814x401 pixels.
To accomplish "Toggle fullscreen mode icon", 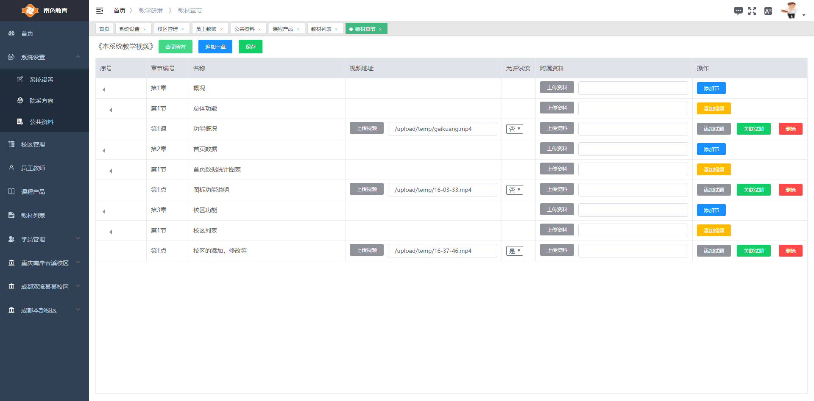I will pos(752,11).
